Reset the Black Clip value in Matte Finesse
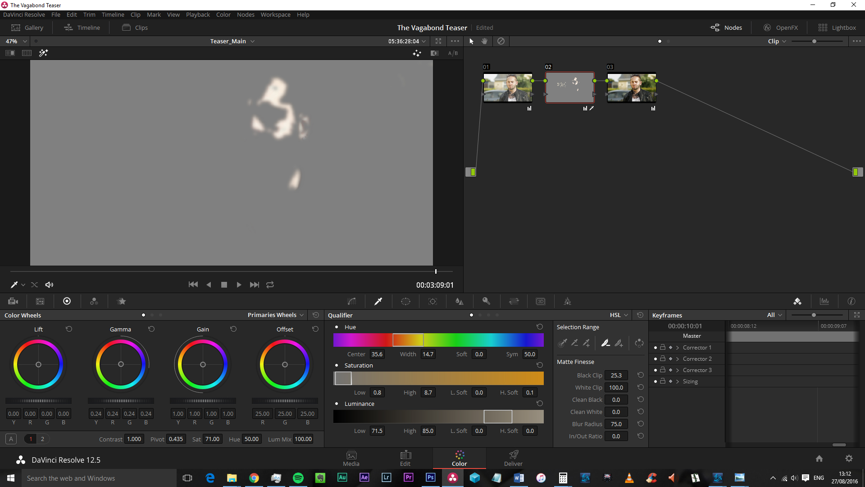Image resolution: width=865 pixels, height=487 pixels. (640, 375)
